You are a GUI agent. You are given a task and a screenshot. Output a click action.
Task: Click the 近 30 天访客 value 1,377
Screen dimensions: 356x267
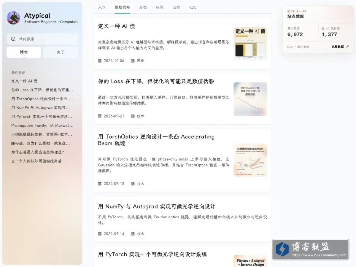pyautogui.click(x=329, y=34)
